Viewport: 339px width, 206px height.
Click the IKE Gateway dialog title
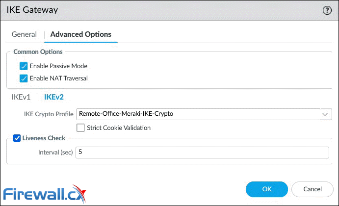pos(32,10)
